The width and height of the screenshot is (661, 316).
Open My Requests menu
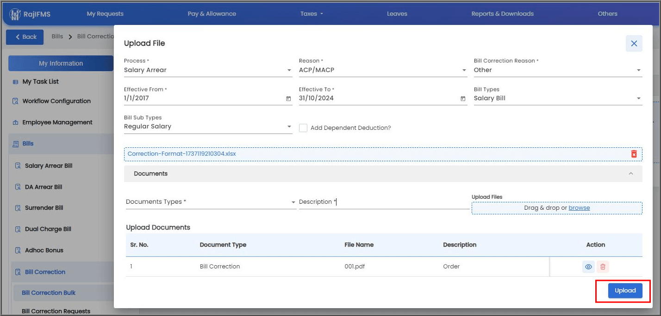click(x=105, y=14)
